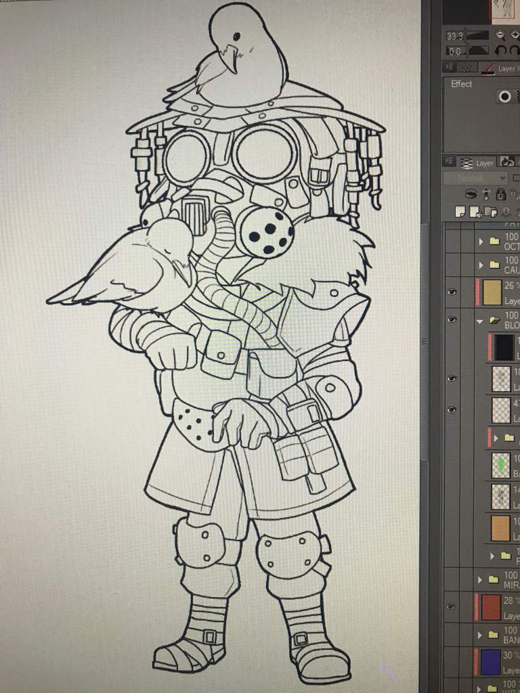The image size is (520, 693).
Task: Click the subfolder icon beneath the orange layer
Action: coord(505,556)
